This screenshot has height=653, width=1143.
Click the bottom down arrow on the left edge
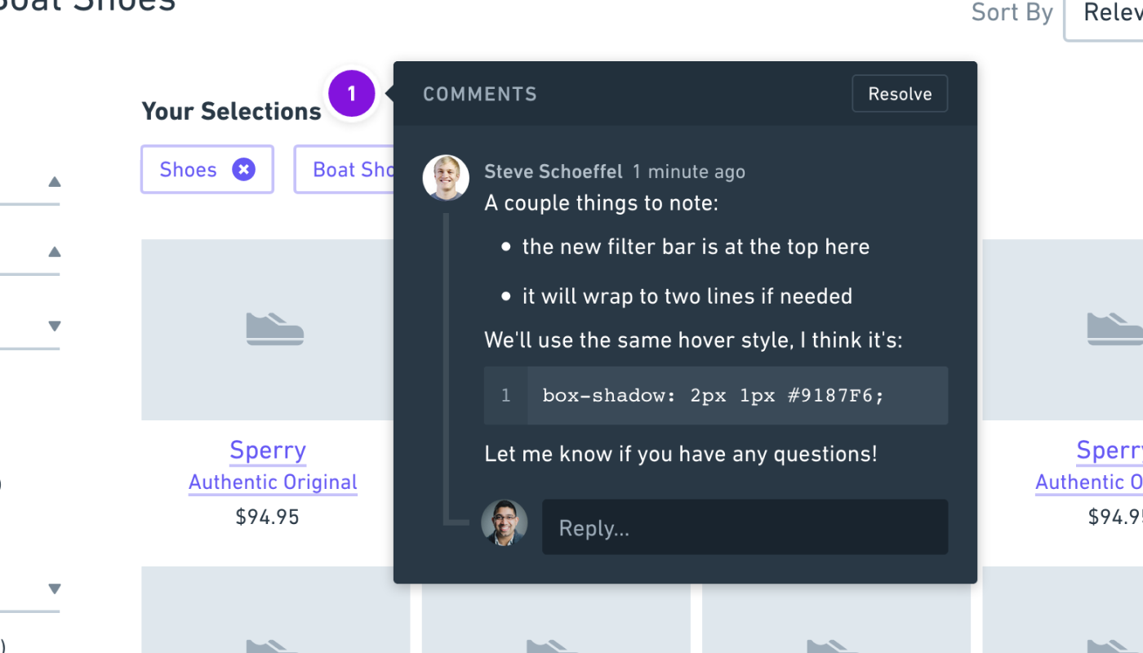[54, 588]
